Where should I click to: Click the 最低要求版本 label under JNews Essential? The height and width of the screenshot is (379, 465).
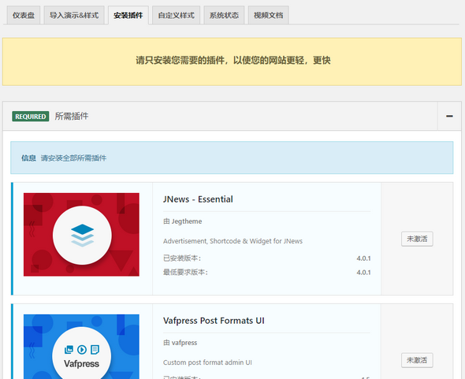[x=186, y=273]
